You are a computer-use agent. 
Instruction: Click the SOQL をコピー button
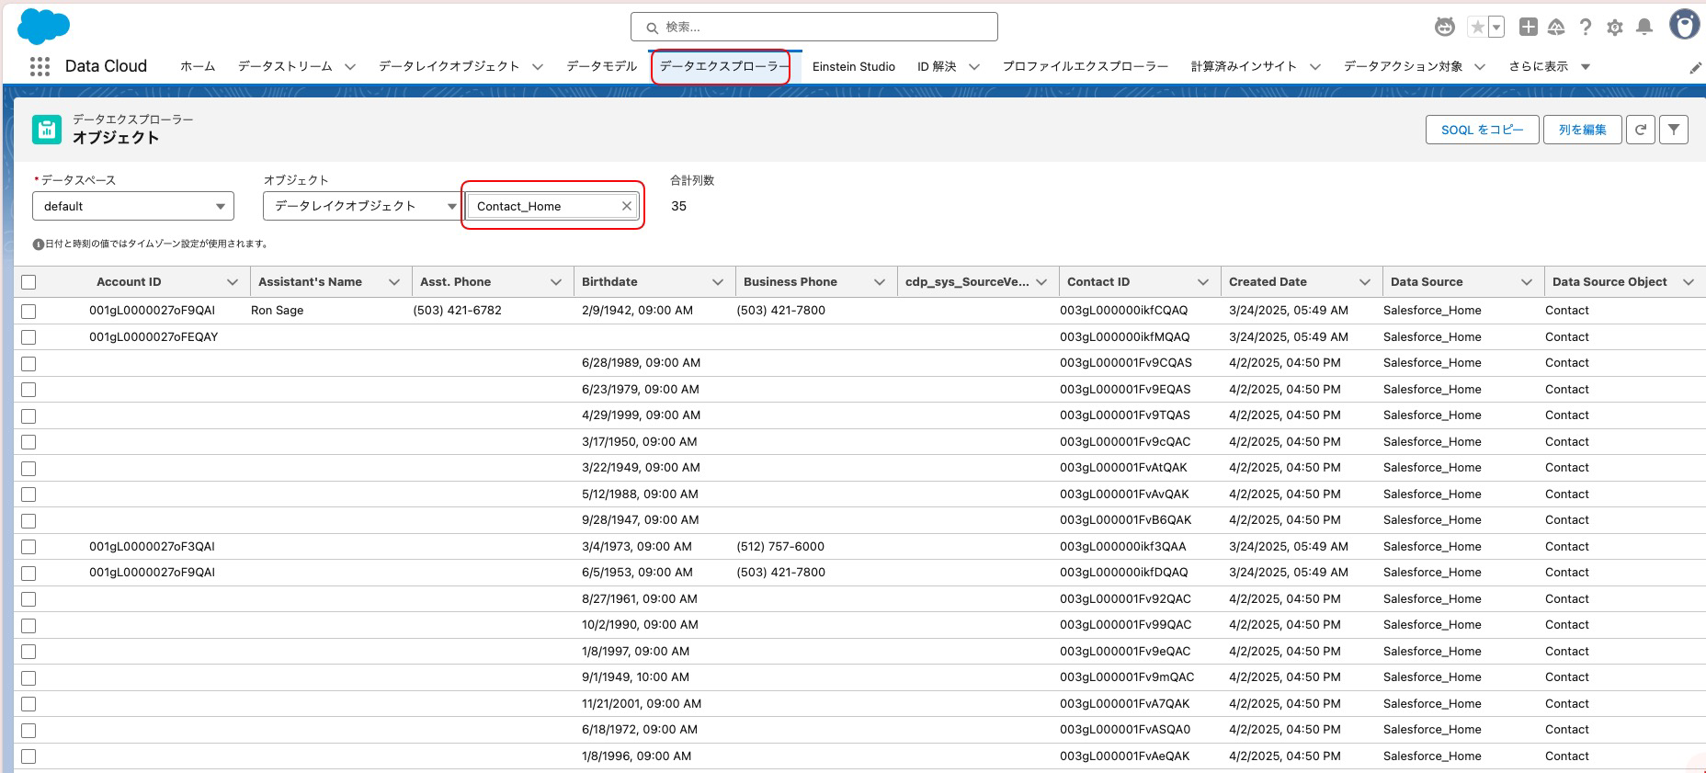coord(1483,130)
